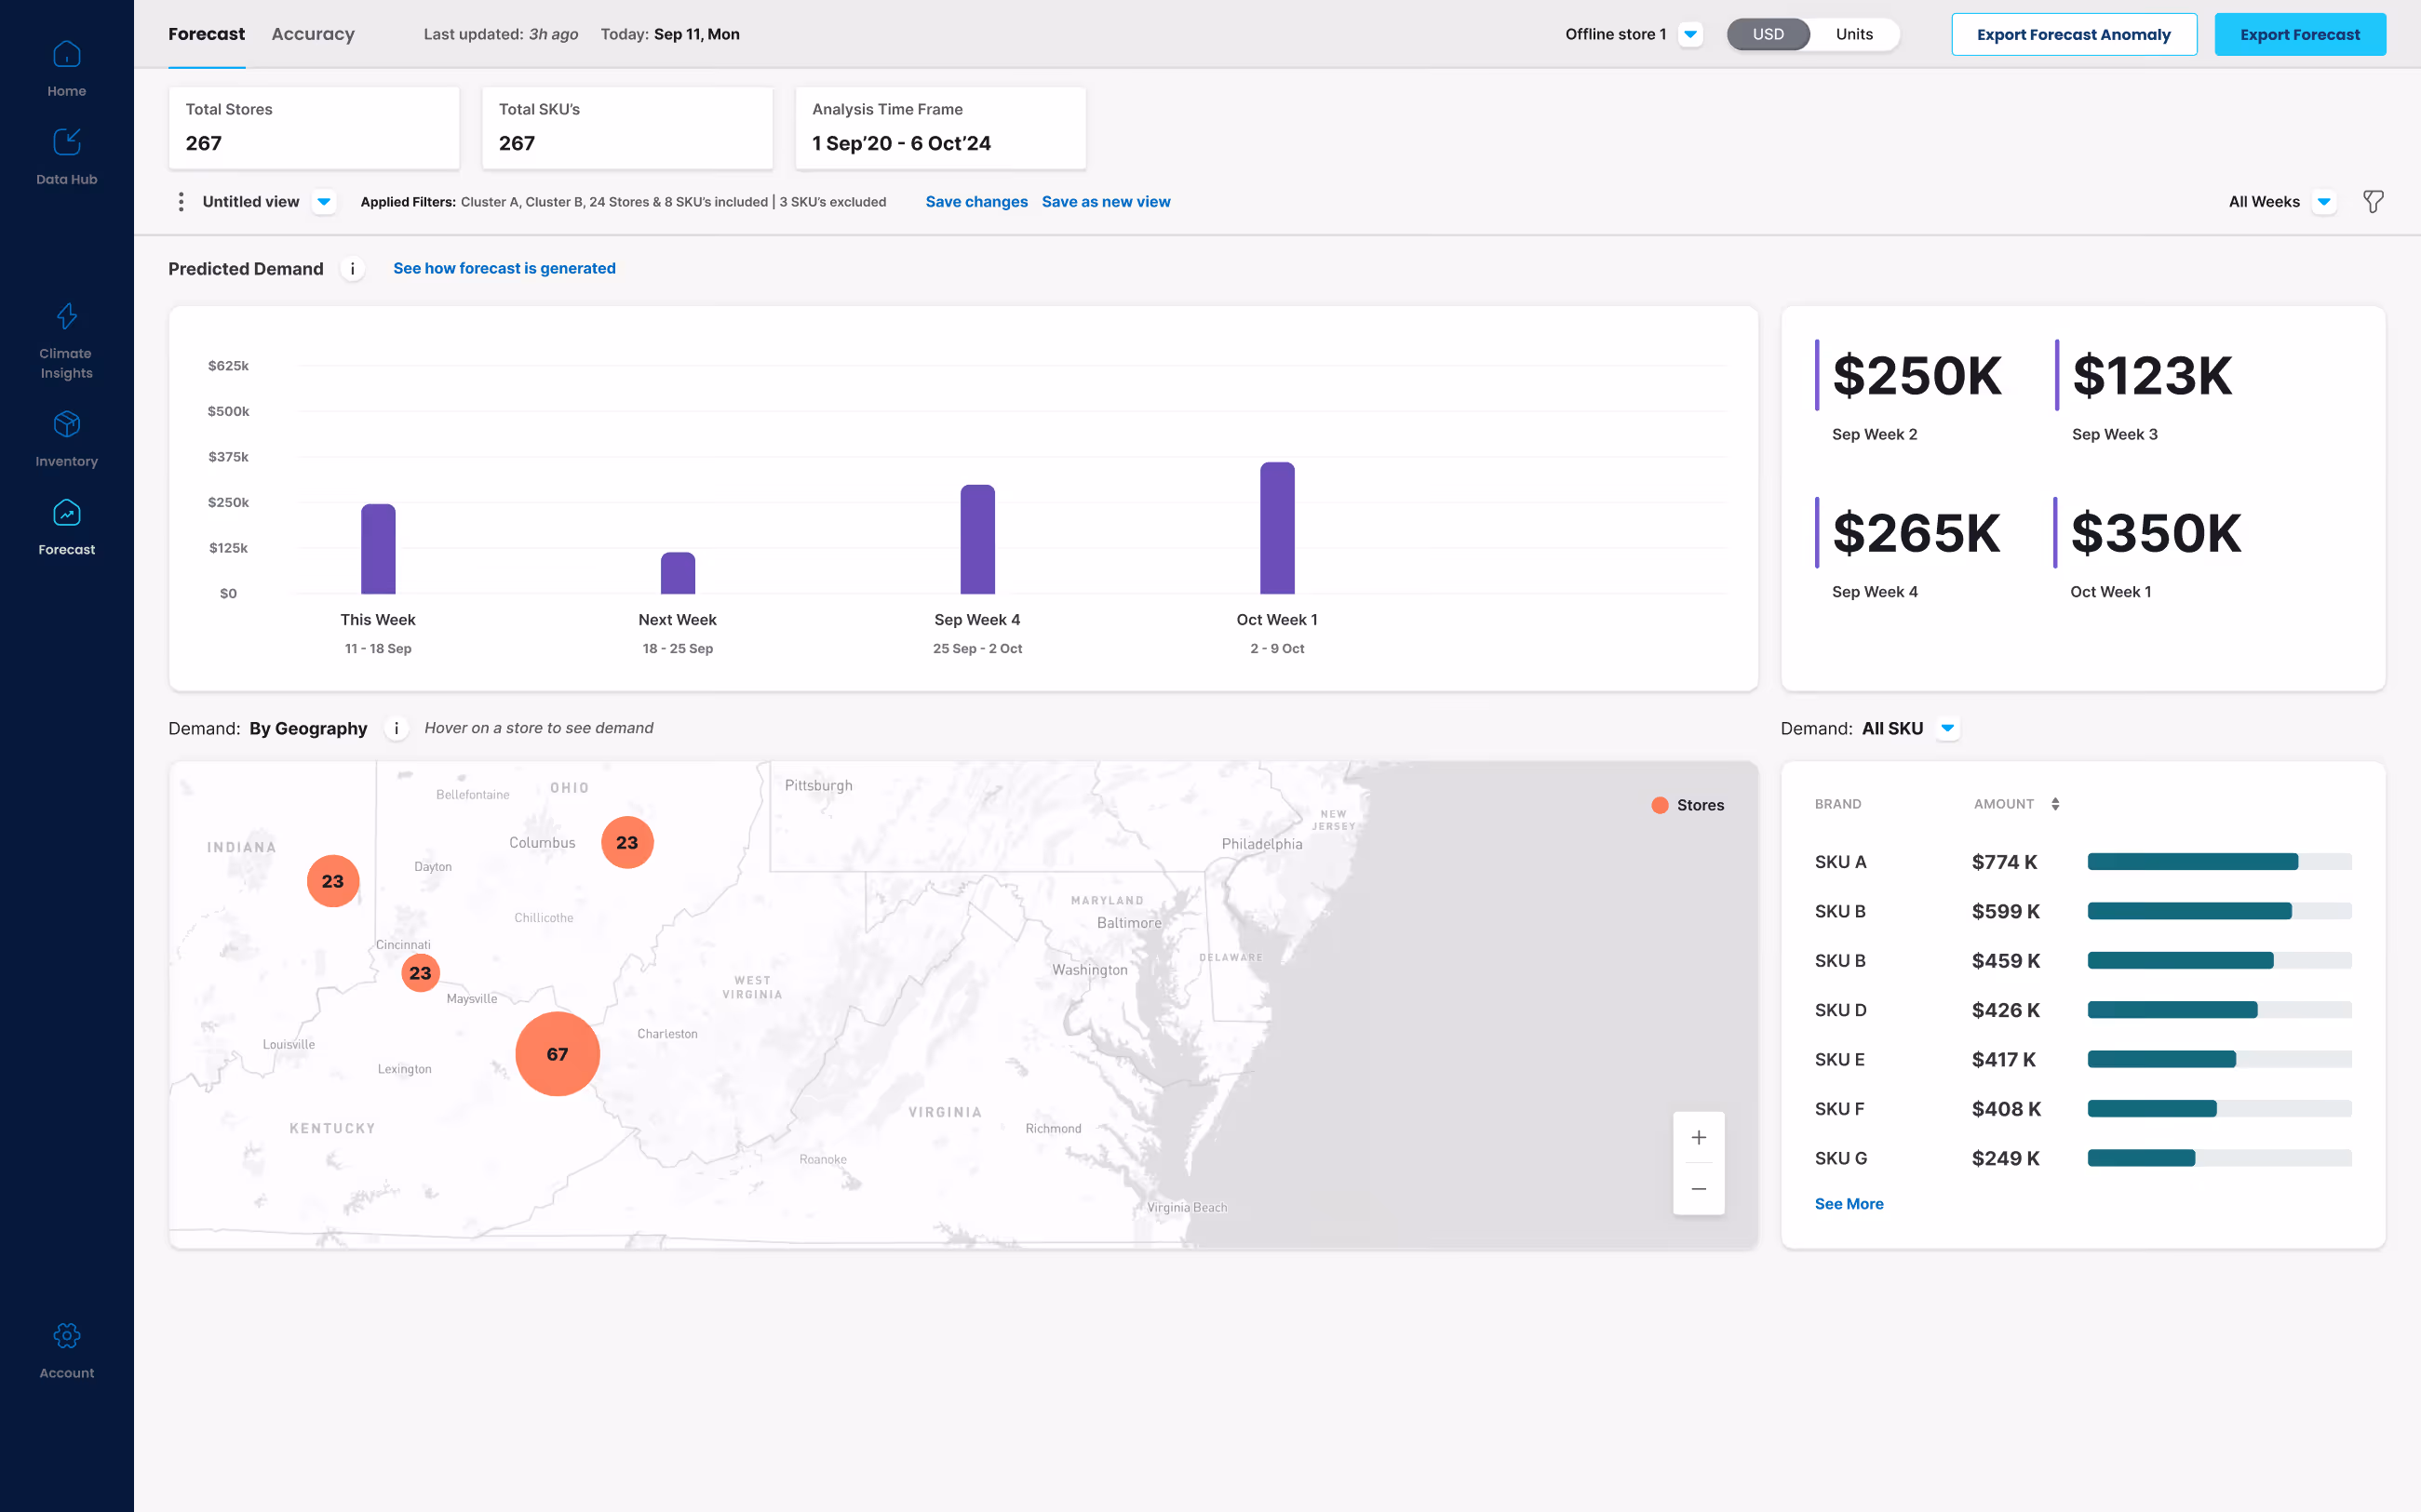Image resolution: width=2421 pixels, height=1512 pixels.
Task: Open the three-dot view options menu
Action: [182, 202]
